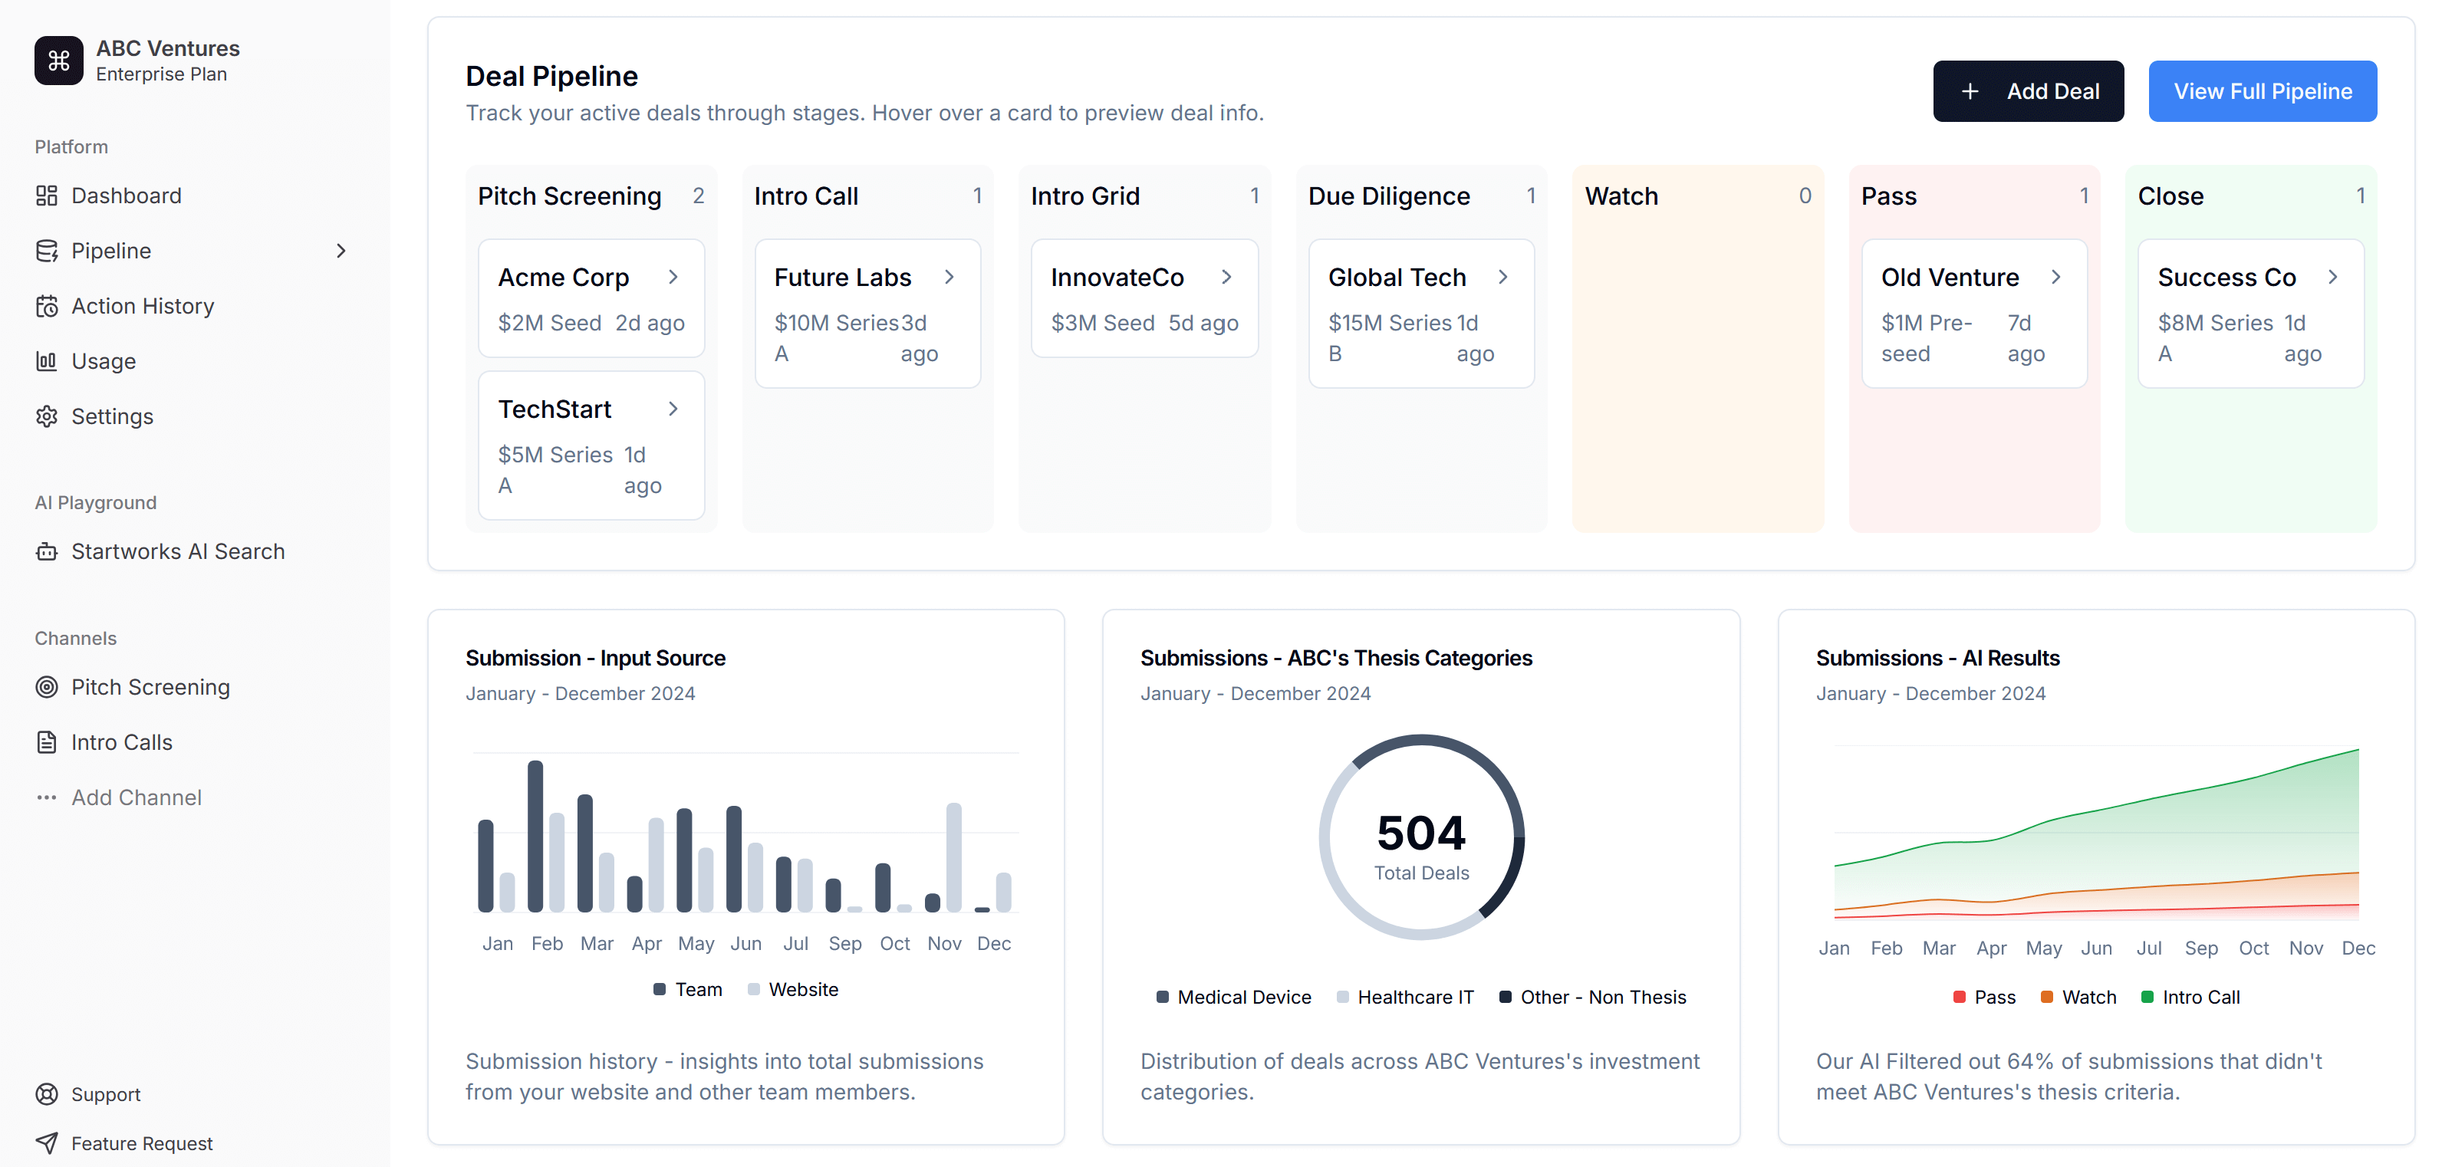Screen dimensions: 2442x1167
Task: Open the Usage chart icon
Action: point(47,361)
